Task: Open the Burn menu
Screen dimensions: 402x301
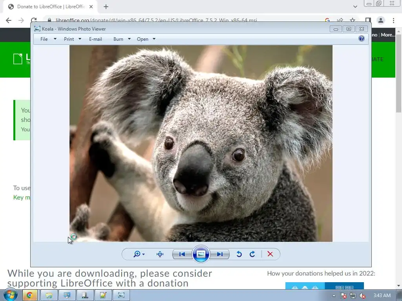Action: 118,39
